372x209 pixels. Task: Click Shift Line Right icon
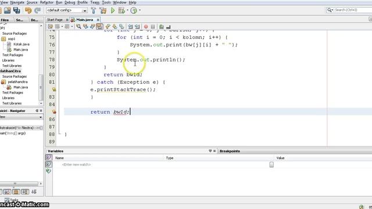137,27
